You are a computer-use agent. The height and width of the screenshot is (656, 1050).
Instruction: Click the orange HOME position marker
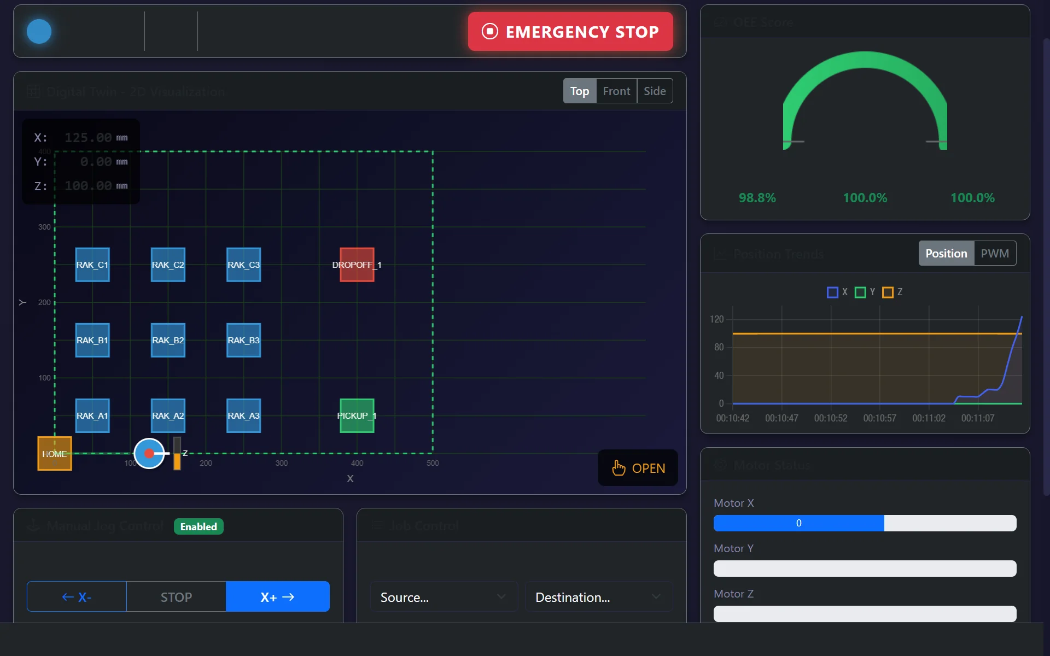click(x=55, y=453)
